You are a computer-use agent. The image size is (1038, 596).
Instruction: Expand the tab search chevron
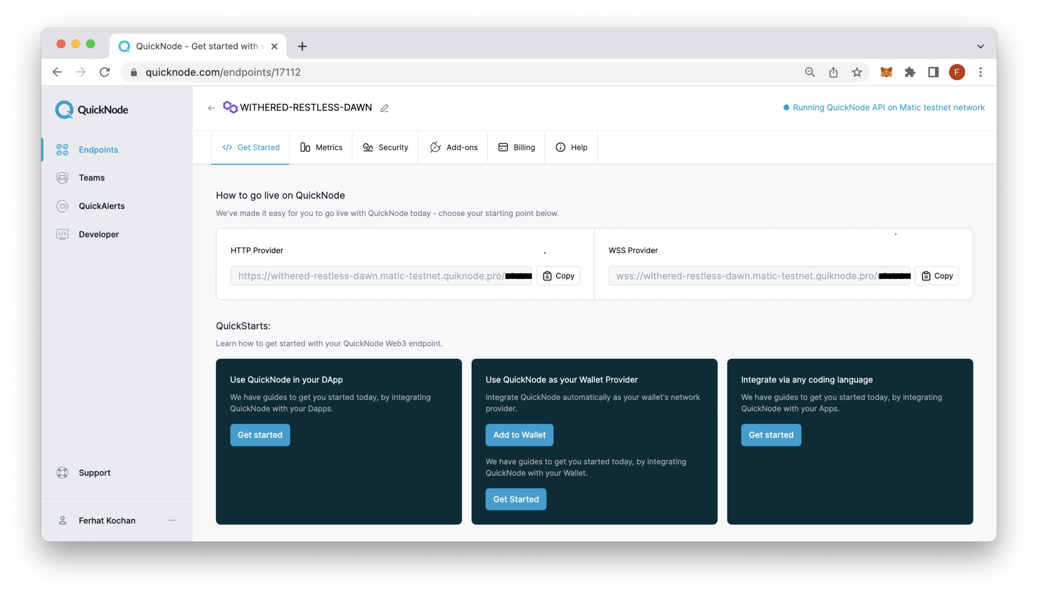point(980,46)
